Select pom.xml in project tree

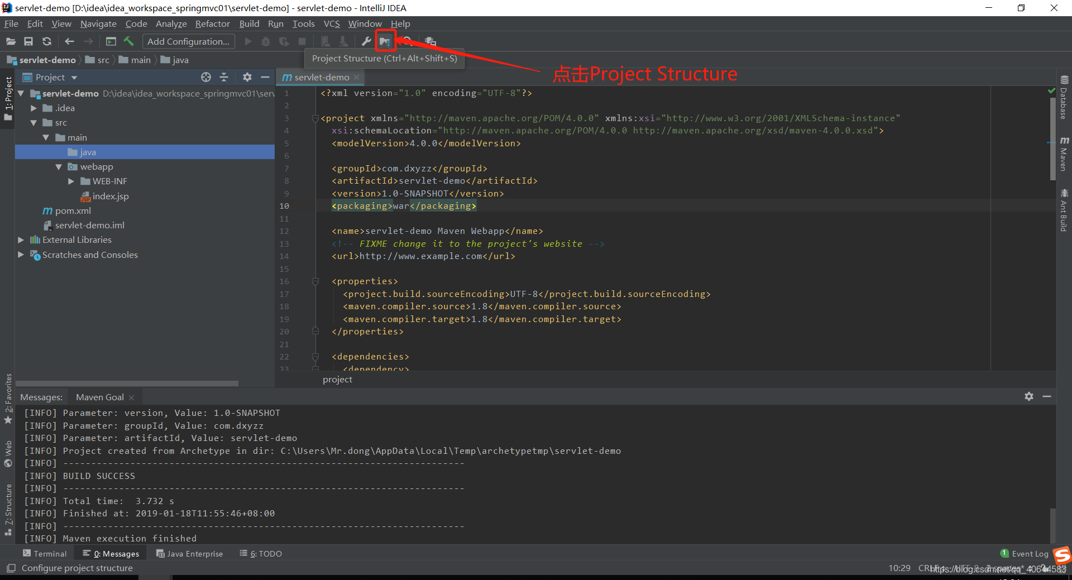coord(67,211)
